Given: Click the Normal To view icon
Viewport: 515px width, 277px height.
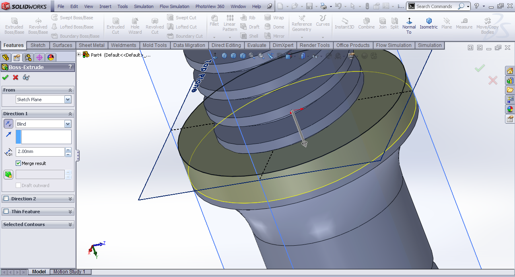Looking at the screenshot, I should [x=409, y=23].
